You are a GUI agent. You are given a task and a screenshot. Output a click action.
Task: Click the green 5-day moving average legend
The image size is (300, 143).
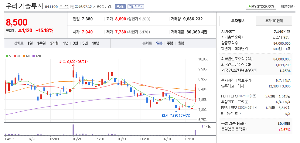click(9, 56)
